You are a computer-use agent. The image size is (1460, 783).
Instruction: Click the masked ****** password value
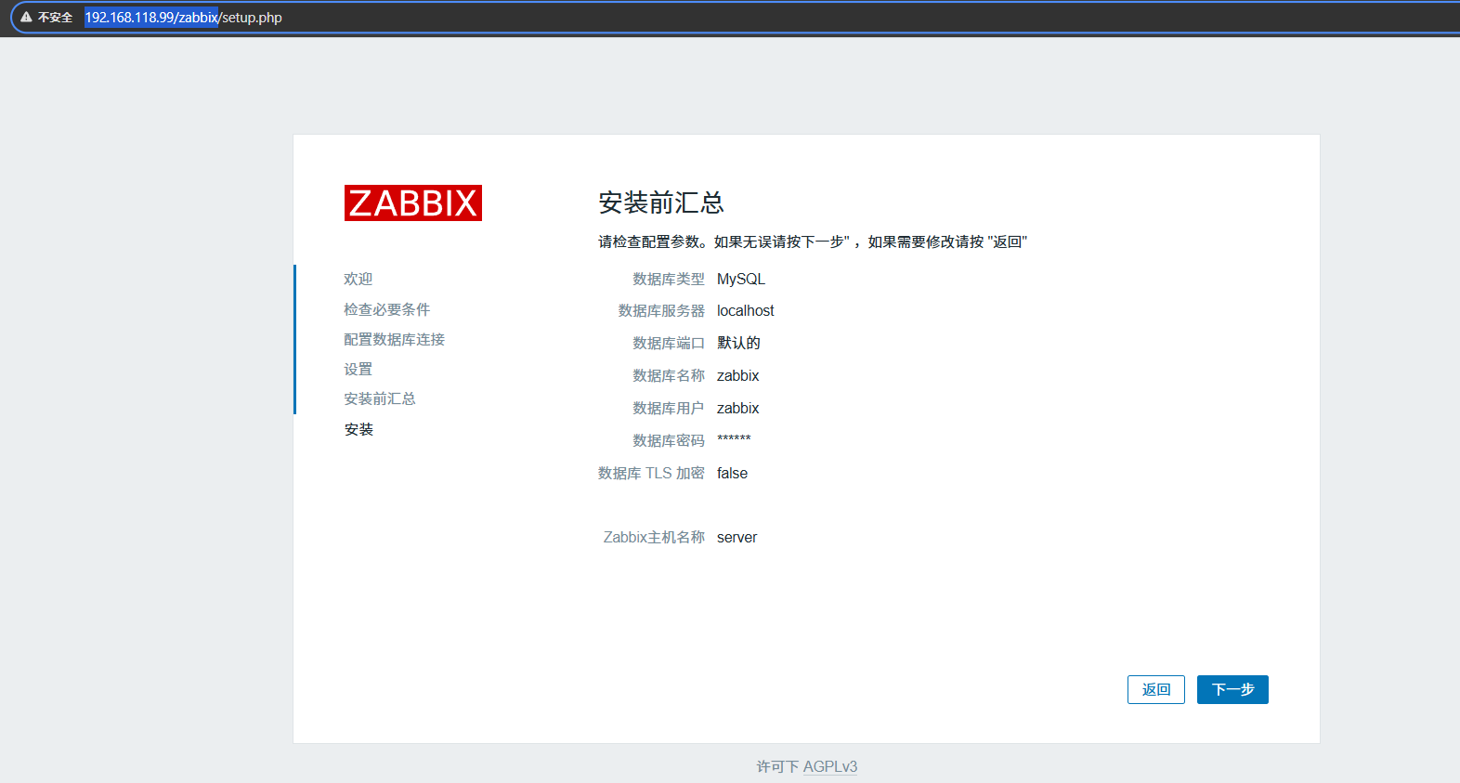click(x=734, y=438)
